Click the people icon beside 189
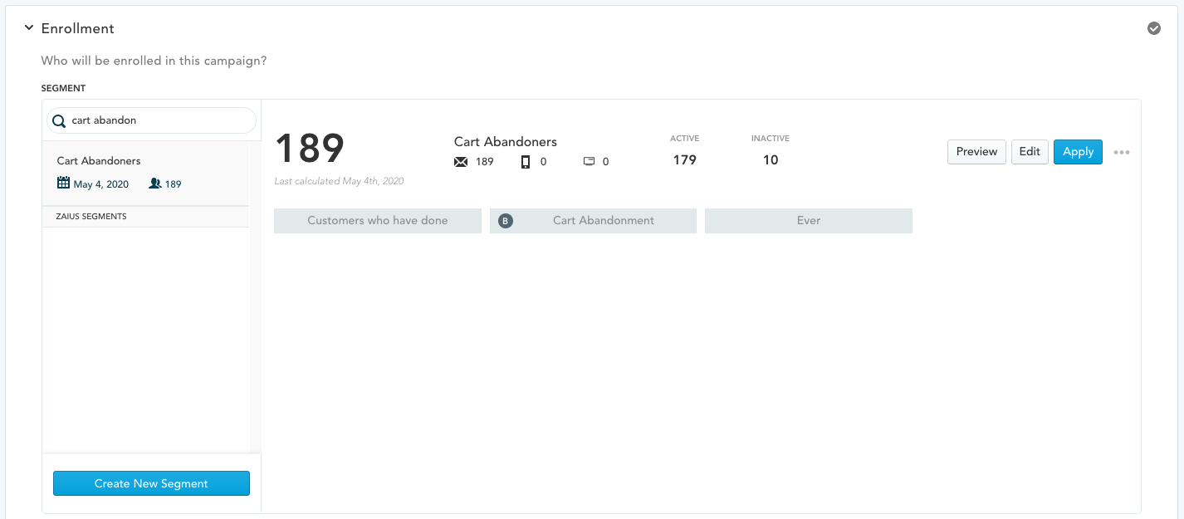 155,184
